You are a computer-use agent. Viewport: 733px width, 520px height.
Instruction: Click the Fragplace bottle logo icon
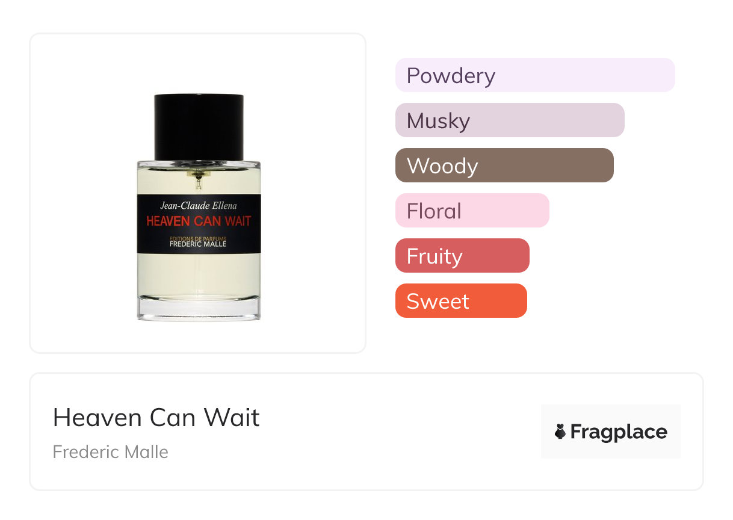[x=560, y=432]
